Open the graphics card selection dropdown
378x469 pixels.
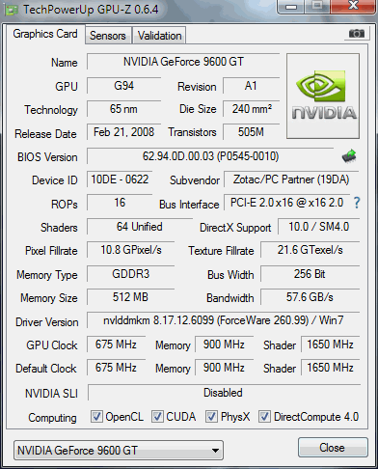pyautogui.click(x=119, y=451)
